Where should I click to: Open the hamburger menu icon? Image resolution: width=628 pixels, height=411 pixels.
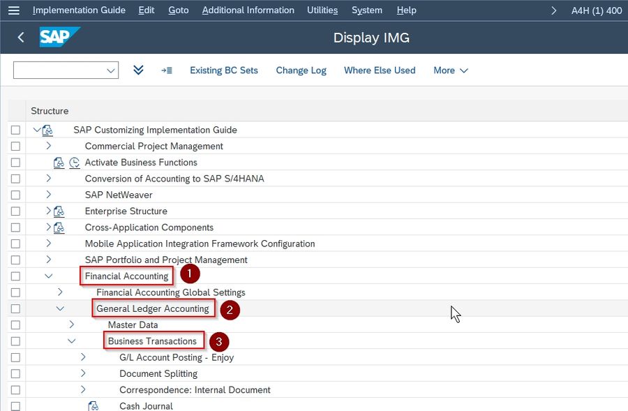14,10
